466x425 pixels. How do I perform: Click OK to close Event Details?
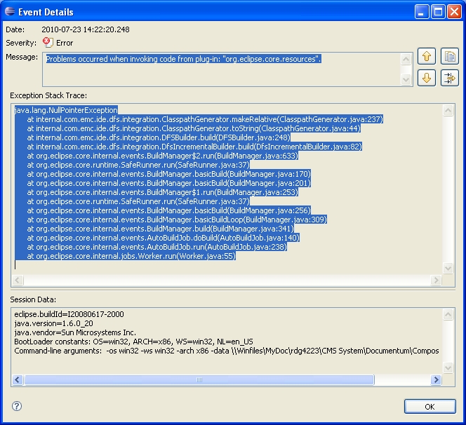tap(430, 407)
